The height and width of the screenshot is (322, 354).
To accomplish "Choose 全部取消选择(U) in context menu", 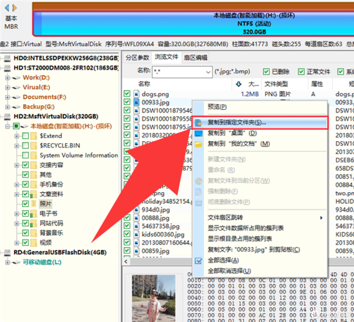I will (260, 271).
